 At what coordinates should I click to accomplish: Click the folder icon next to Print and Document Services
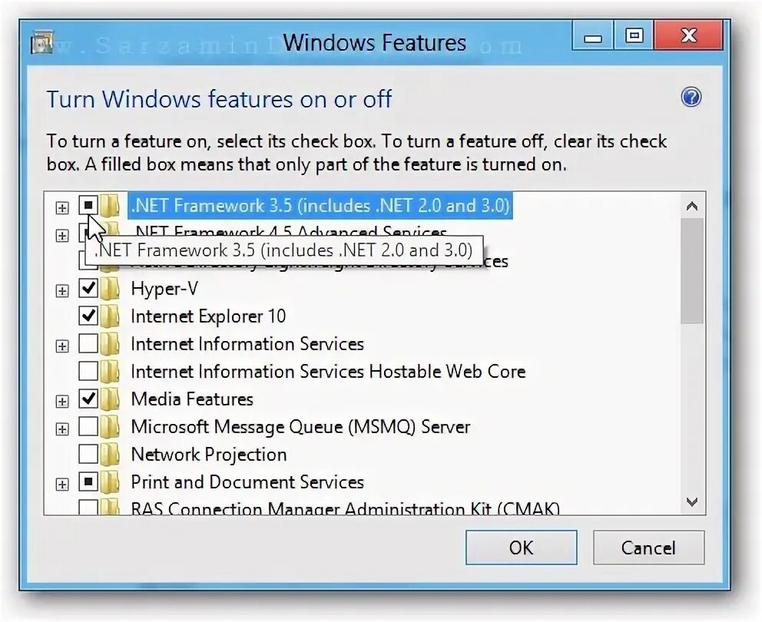(x=111, y=482)
